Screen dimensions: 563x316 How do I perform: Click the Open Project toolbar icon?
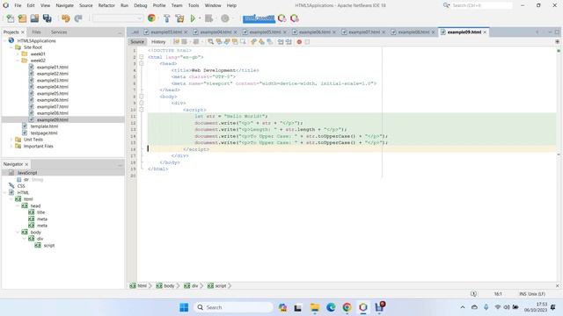coord(34,18)
